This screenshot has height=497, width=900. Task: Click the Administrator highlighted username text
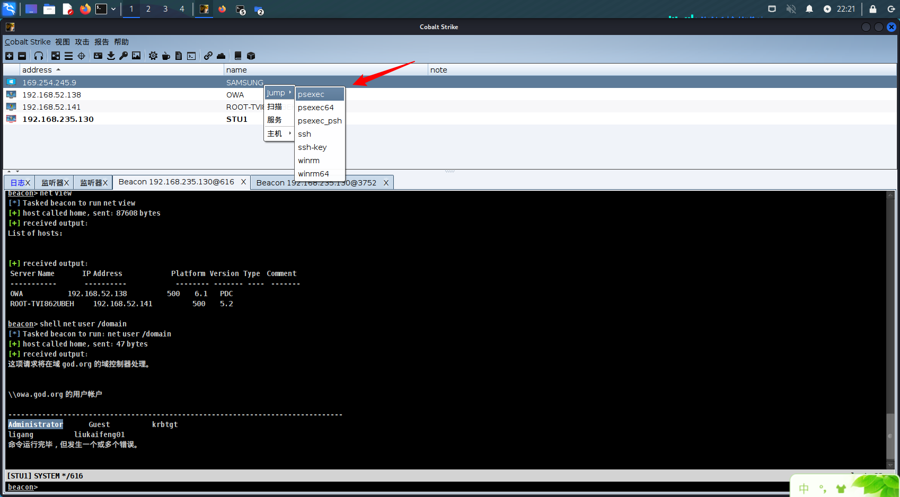(36, 424)
